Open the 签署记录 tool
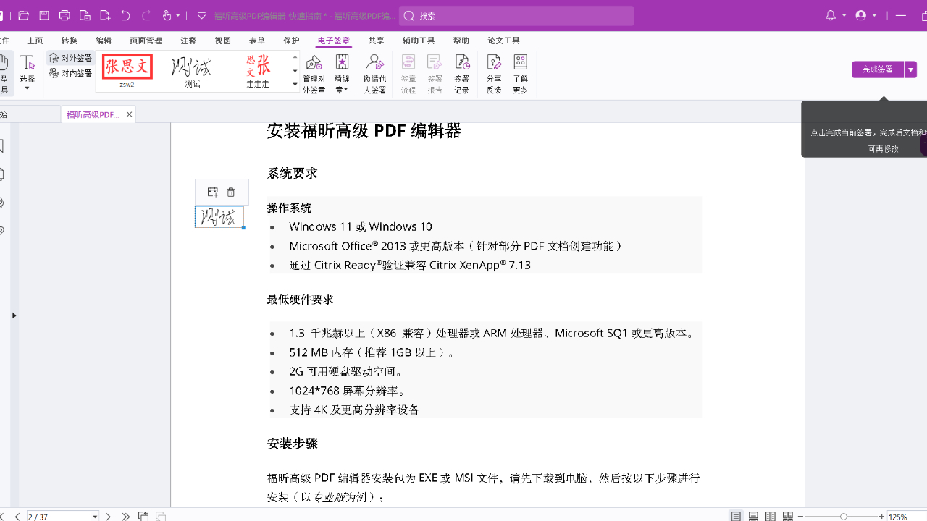This screenshot has width=927, height=521. pos(461,73)
